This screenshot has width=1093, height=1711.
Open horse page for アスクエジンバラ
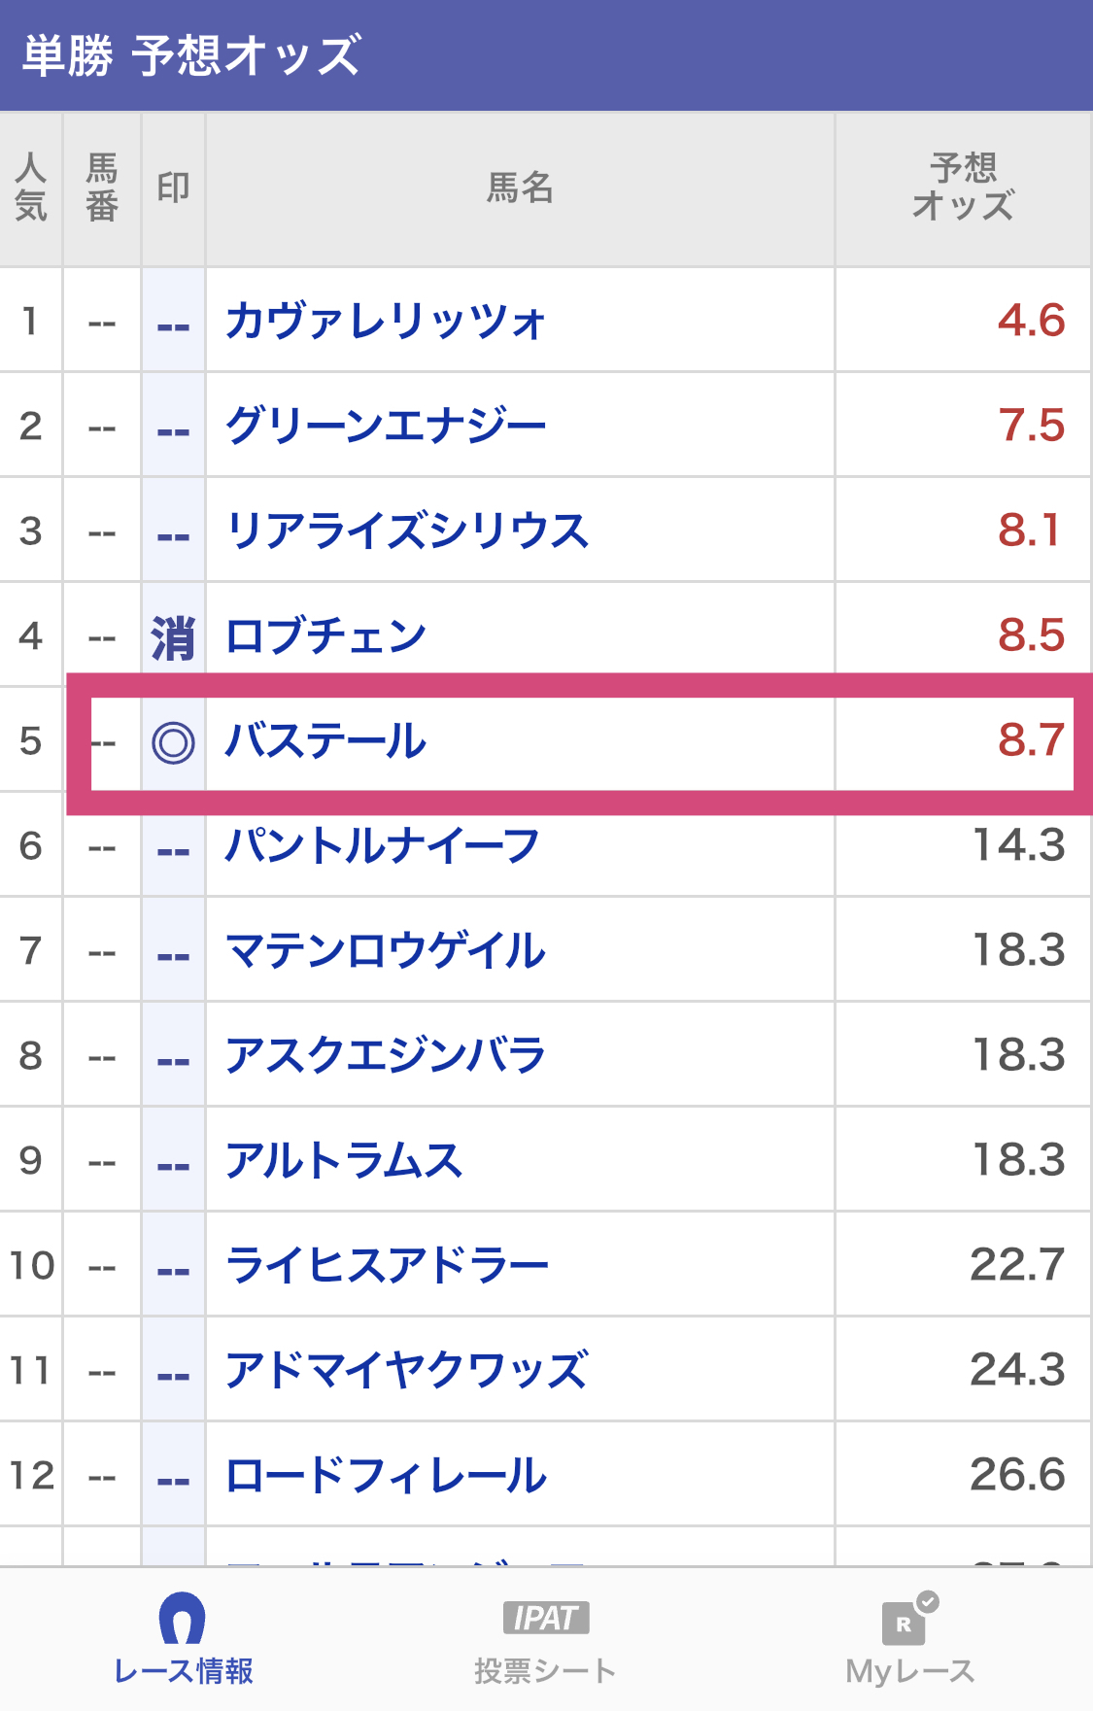(386, 1056)
